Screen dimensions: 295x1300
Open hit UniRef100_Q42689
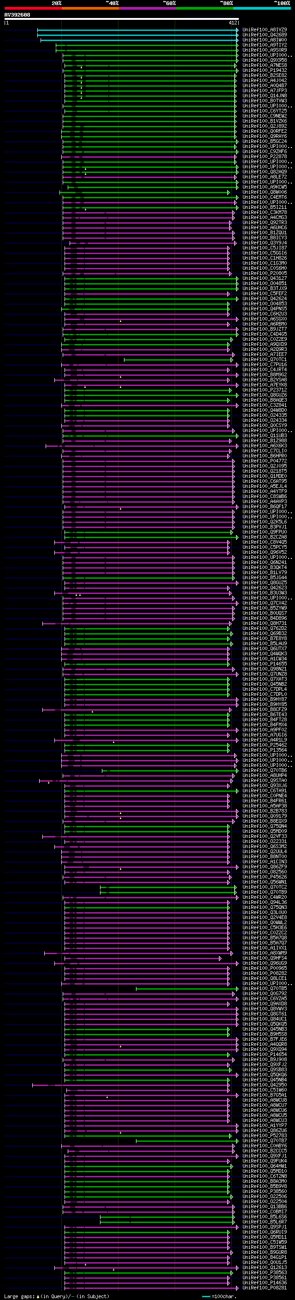(265, 35)
